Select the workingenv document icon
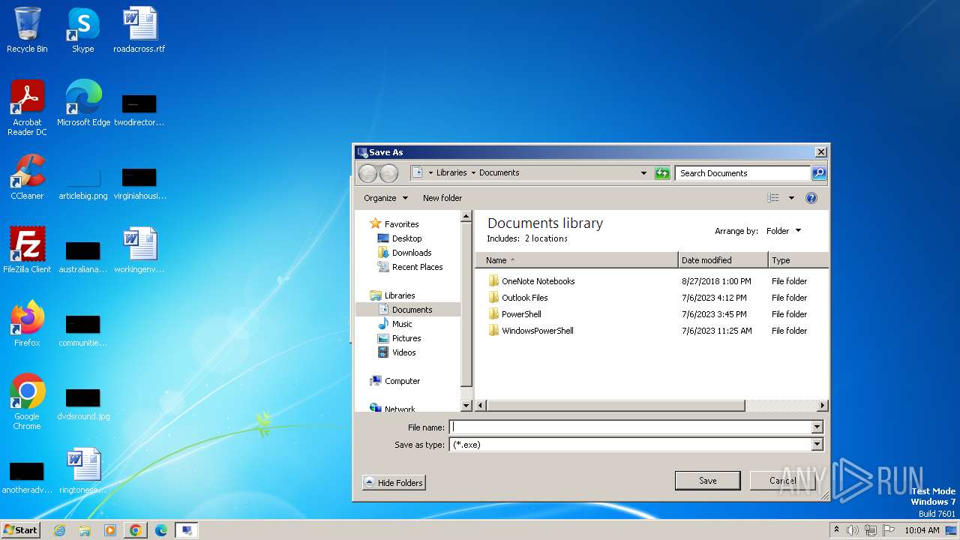The width and height of the screenshot is (960, 540). 139,250
